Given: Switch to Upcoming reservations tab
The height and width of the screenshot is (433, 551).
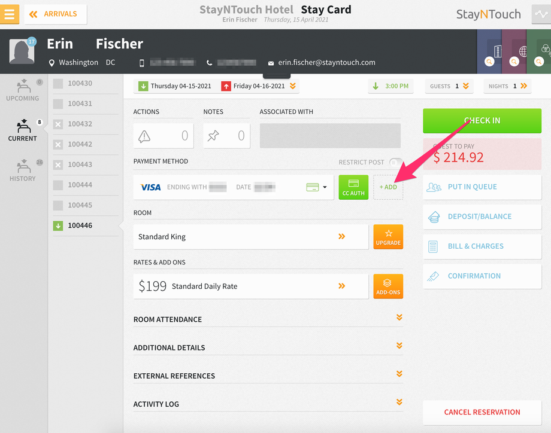Looking at the screenshot, I should pos(23,90).
